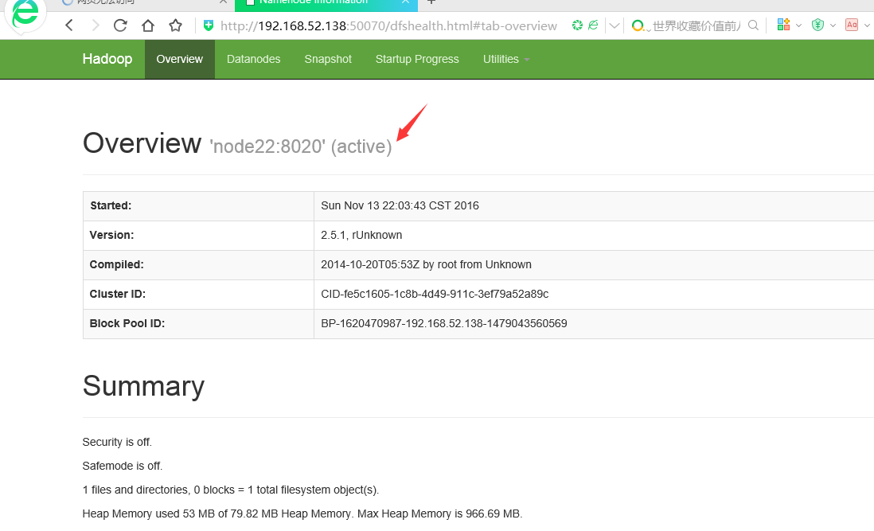Image resolution: width=874 pixels, height=531 pixels.
Task: Click the Started: label cell
Action: [198, 206]
